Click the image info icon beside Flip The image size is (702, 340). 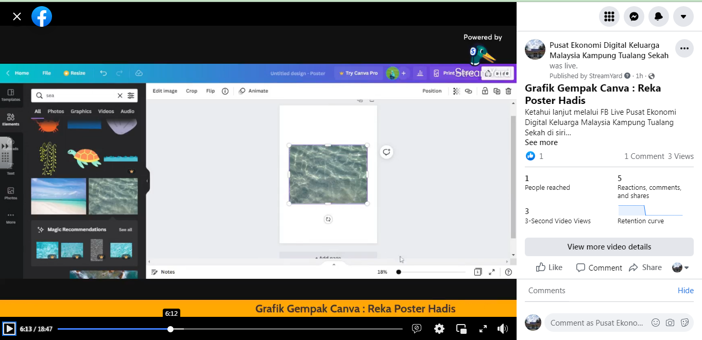tap(225, 91)
